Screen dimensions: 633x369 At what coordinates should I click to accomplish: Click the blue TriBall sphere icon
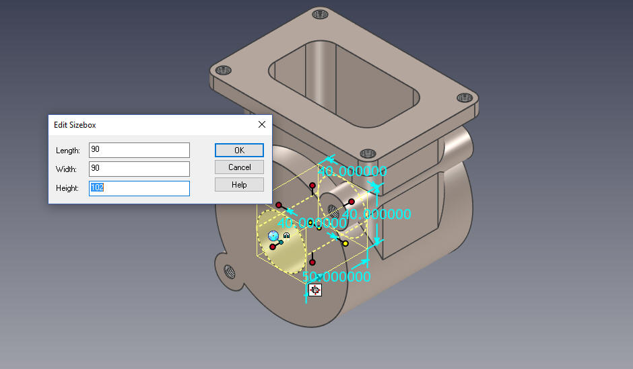coord(273,235)
